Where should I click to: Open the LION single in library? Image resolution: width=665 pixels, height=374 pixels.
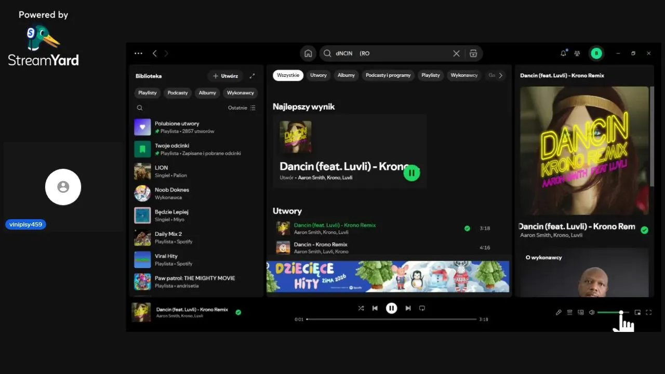click(196, 171)
